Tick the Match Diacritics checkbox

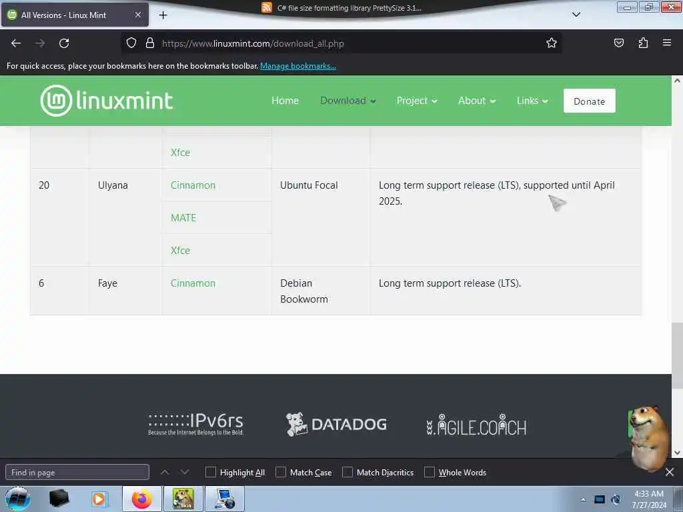[347, 472]
